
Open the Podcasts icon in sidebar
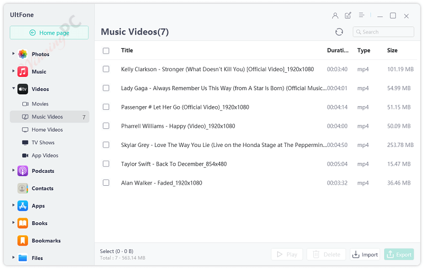coord(23,171)
